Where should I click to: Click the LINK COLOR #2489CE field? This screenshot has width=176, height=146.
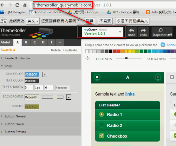[32, 75]
